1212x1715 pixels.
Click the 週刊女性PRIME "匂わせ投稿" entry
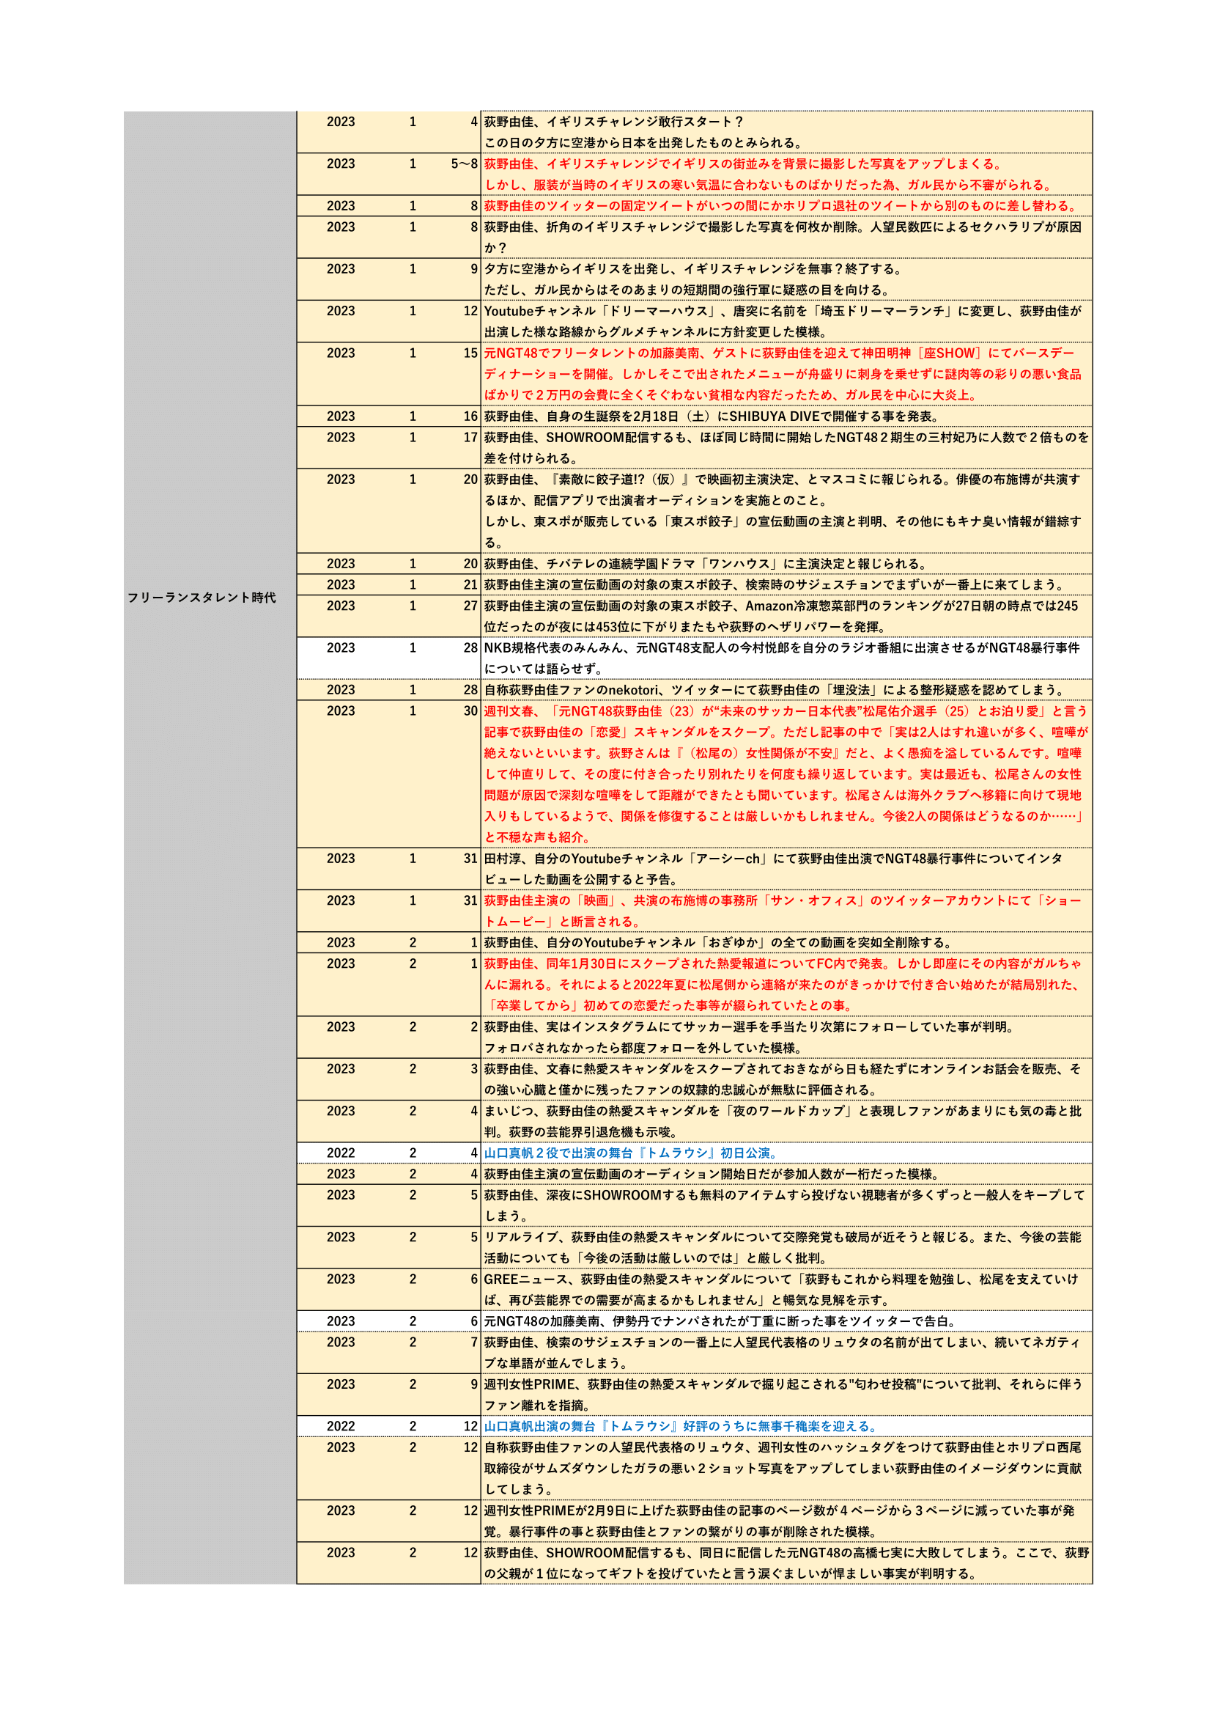click(786, 1395)
